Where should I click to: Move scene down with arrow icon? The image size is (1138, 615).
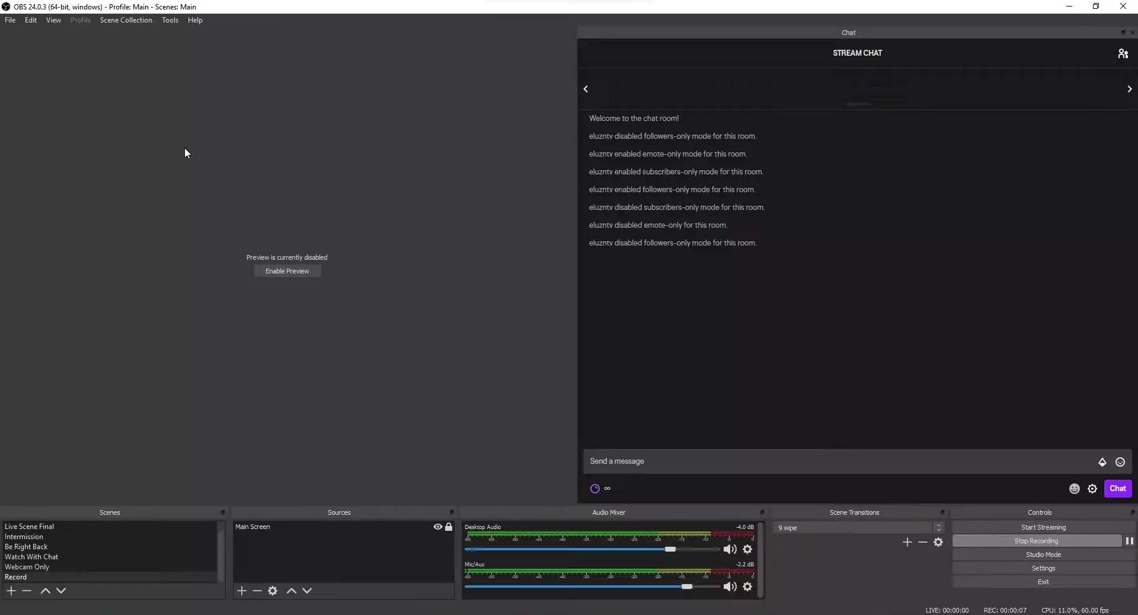[x=60, y=591]
